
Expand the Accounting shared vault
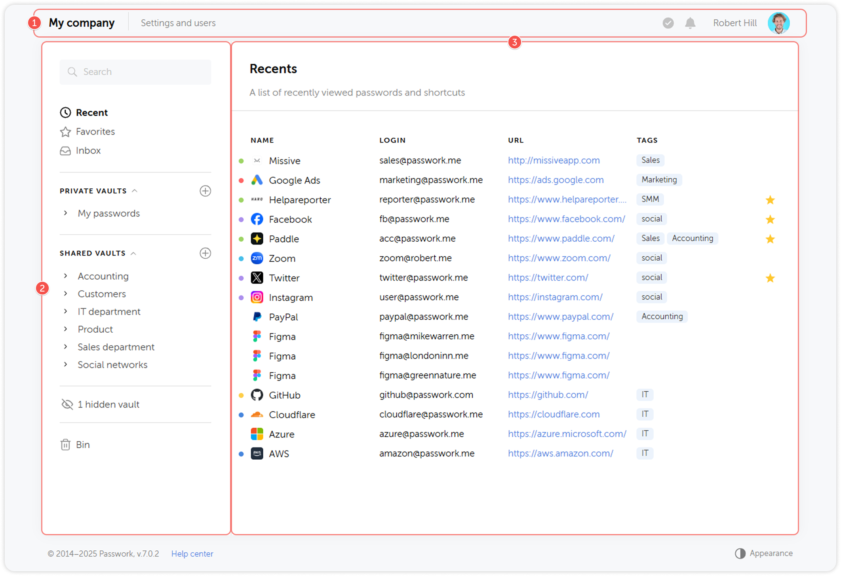click(66, 276)
